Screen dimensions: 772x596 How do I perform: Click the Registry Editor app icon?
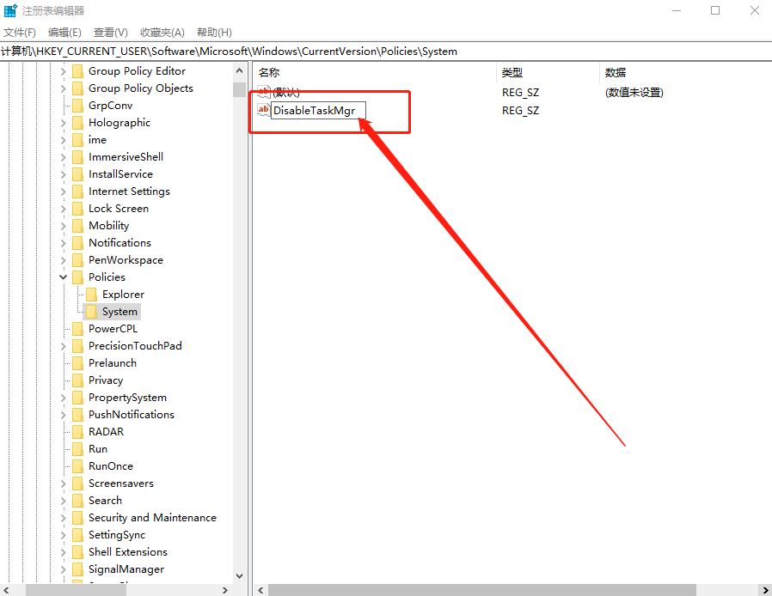pos(10,10)
